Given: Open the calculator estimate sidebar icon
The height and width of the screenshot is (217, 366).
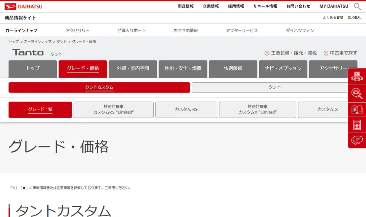Looking at the screenshot, I should coord(357,125).
